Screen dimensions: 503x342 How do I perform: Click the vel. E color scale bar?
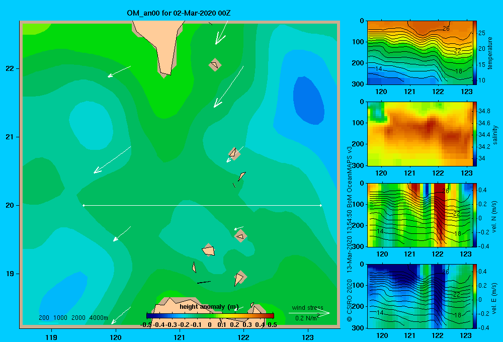point(475,296)
